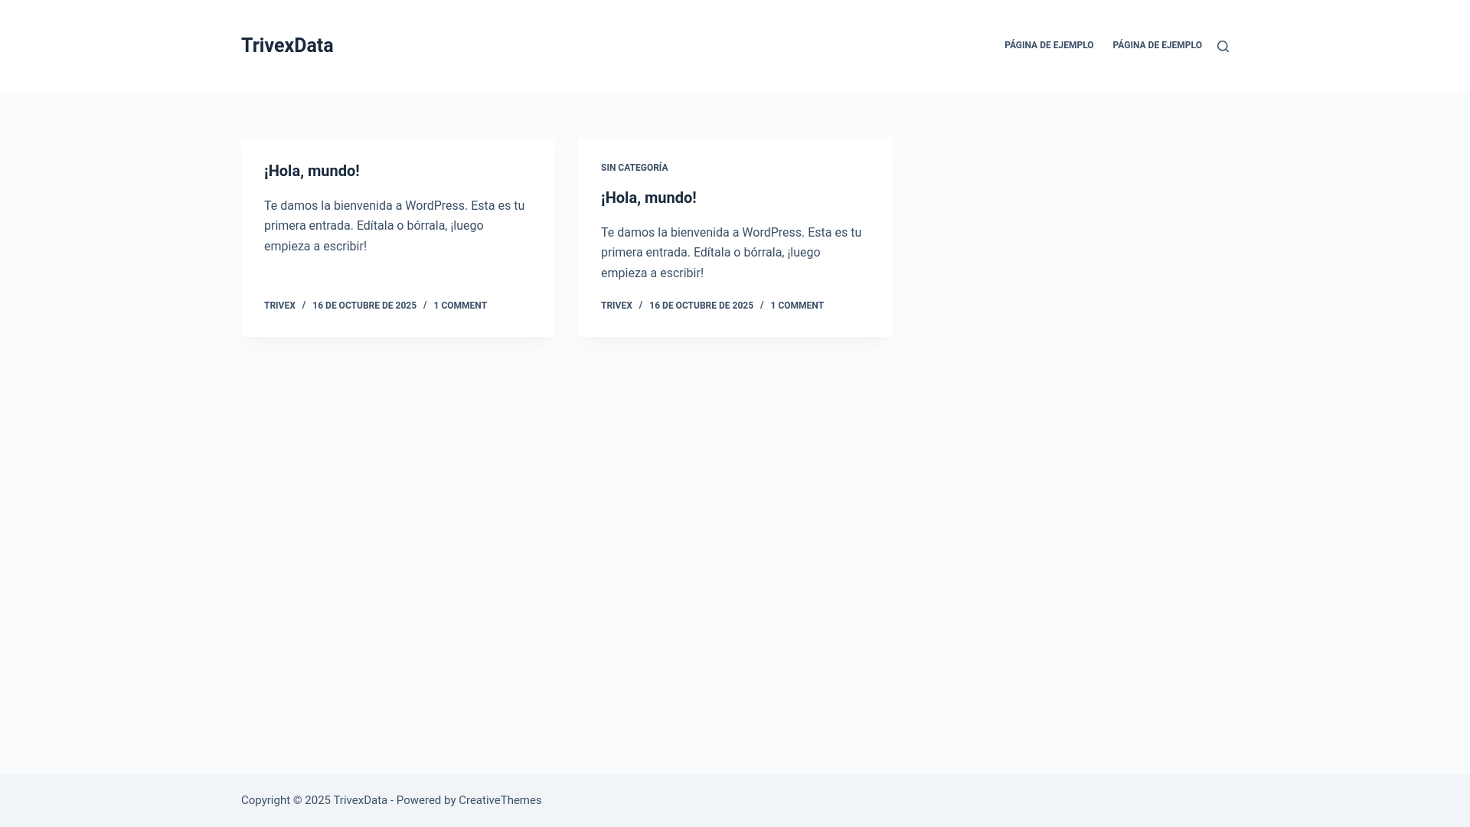Screen dimensions: 1470x827
Task: Click the left post excerpt text
Action: tap(394, 226)
